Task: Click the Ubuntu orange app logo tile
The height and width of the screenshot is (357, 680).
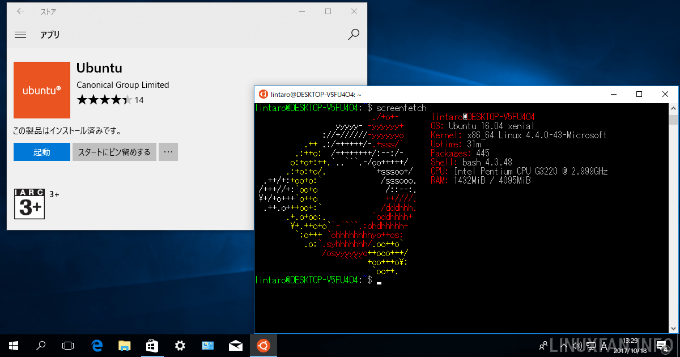Action: [x=42, y=90]
